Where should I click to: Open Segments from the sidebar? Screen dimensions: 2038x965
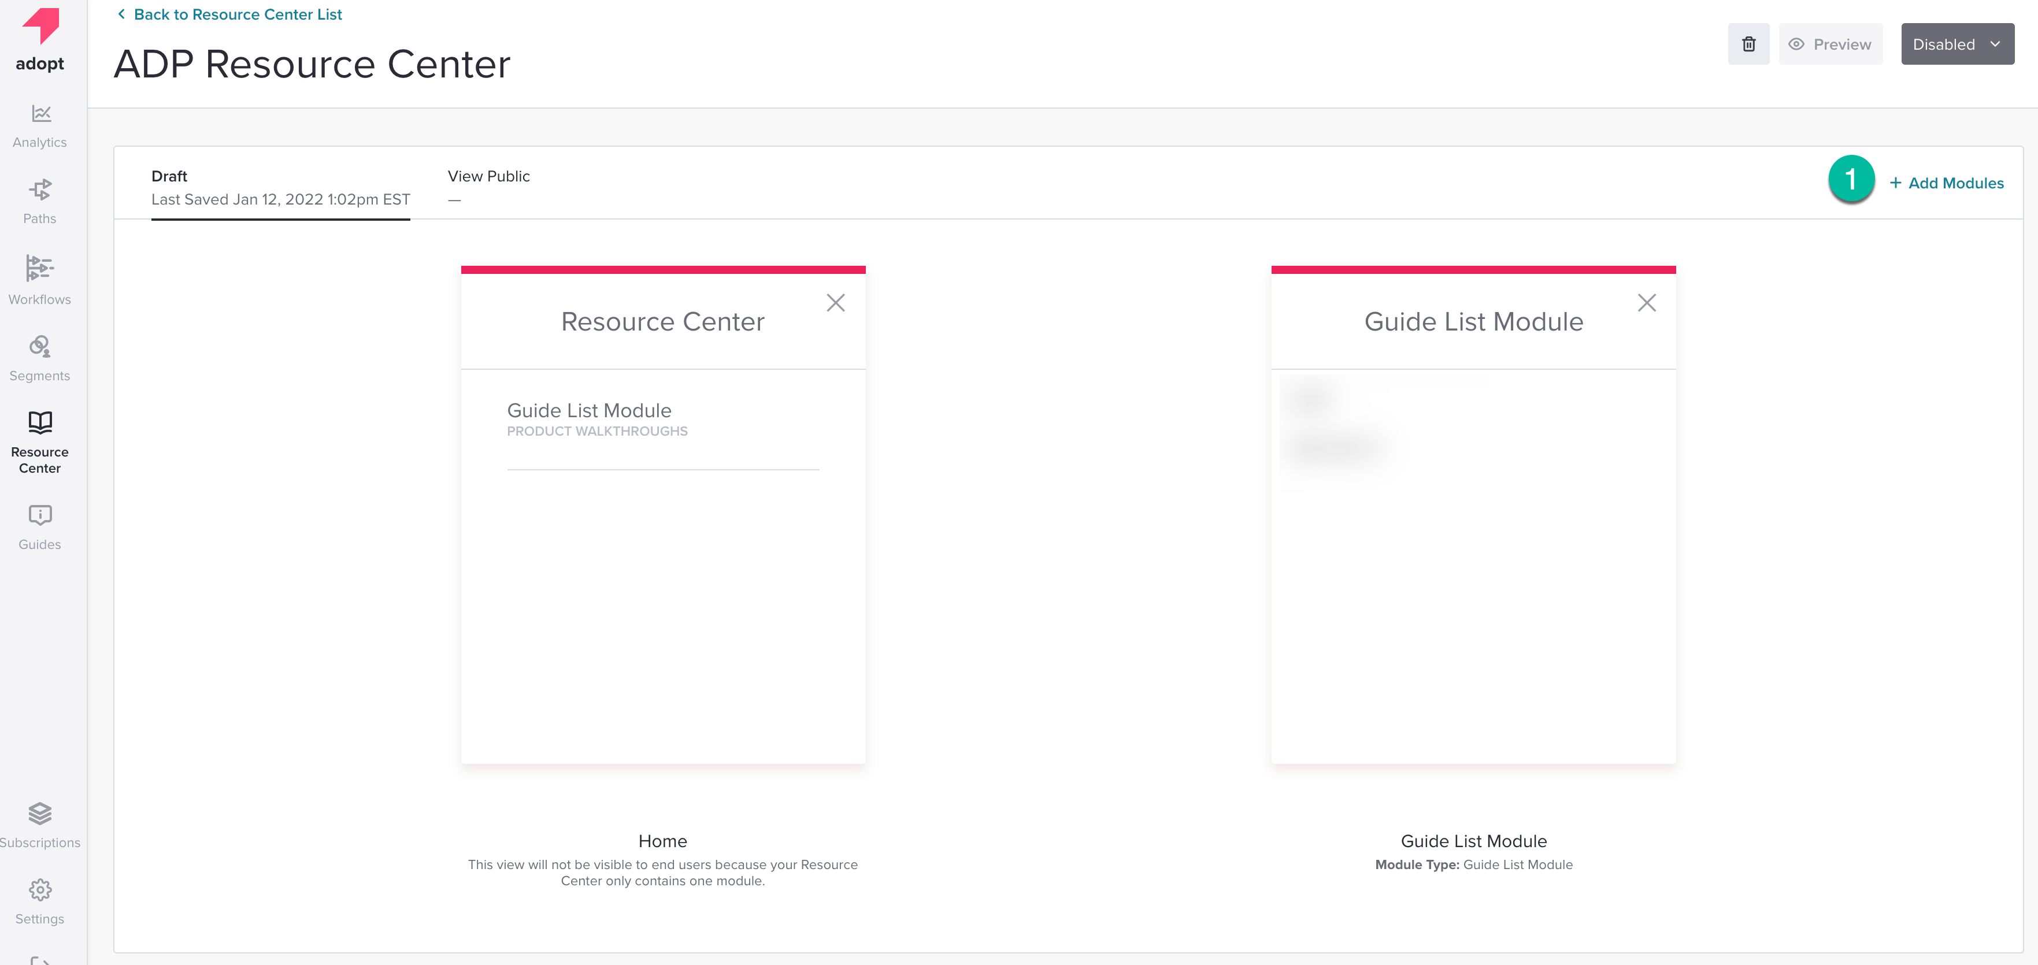[x=39, y=358]
